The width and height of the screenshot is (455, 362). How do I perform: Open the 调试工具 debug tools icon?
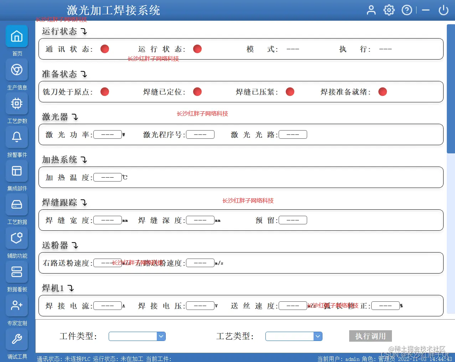click(17, 339)
